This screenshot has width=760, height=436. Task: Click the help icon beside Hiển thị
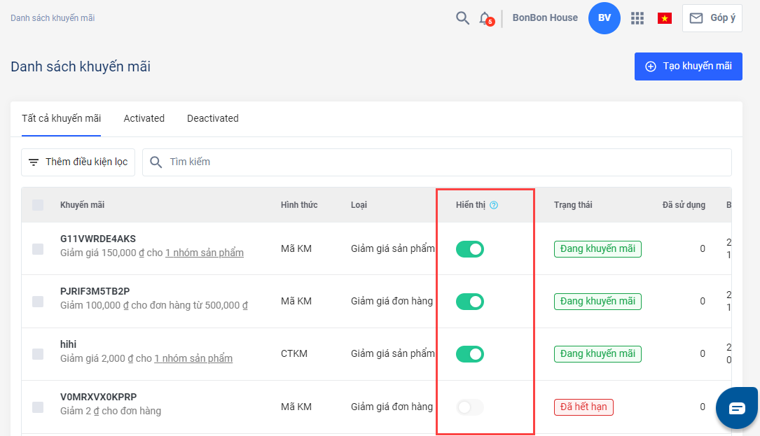tap(494, 205)
